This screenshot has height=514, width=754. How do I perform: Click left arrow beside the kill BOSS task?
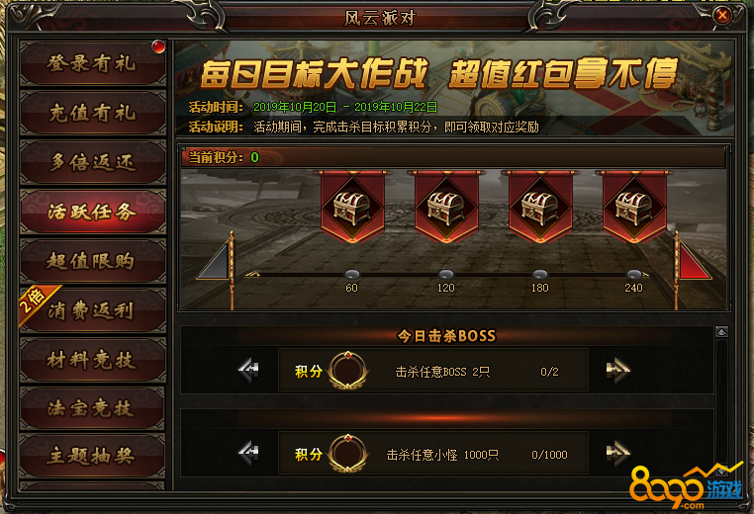click(x=248, y=371)
